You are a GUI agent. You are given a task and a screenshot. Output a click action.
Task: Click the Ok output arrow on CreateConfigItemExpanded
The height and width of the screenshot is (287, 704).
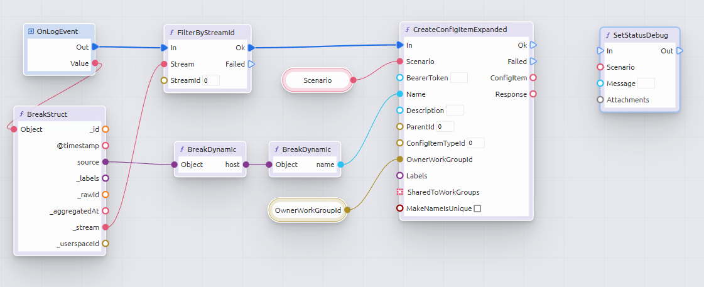tap(533, 45)
